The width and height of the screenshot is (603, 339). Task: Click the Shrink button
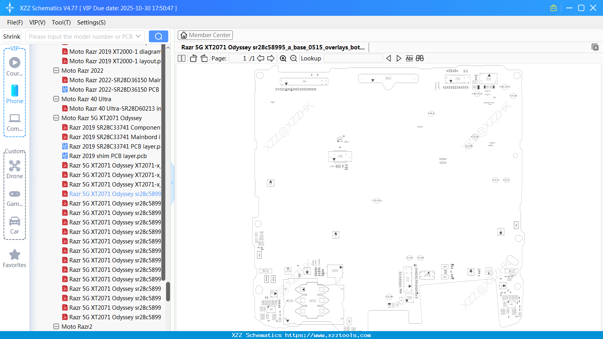click(x=12, y=36)
